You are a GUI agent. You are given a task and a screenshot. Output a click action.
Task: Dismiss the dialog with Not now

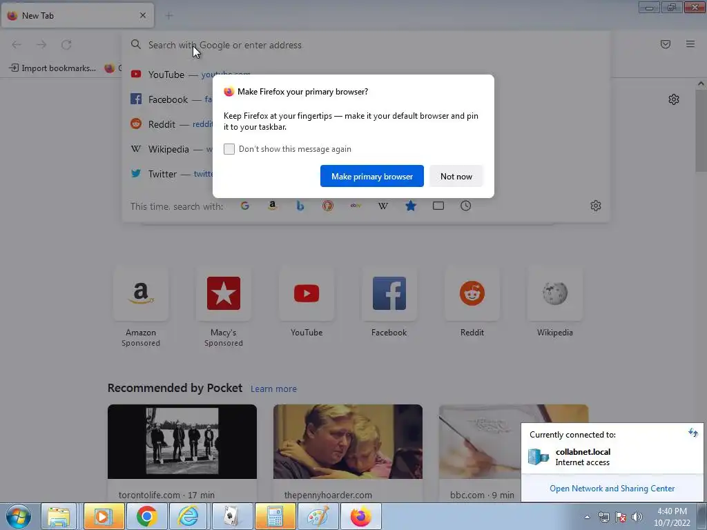click(x=456, y=176)
